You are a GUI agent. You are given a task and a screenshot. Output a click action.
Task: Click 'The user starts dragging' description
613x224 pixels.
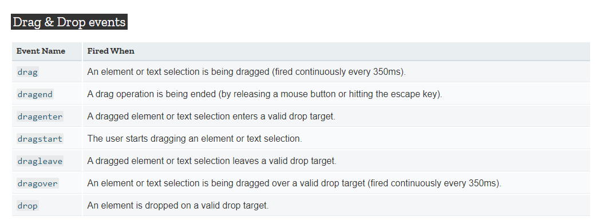pos(194,139)
